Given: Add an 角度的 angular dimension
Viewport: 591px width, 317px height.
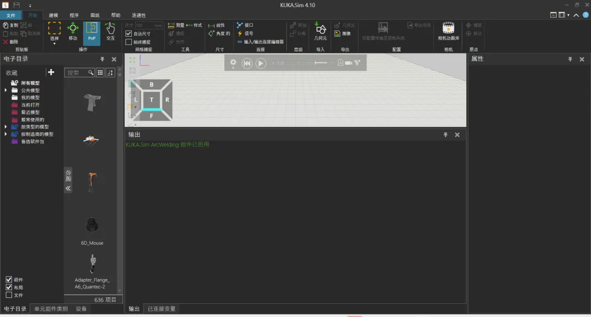Looking at the screenshot, I should tap(219, 33).
